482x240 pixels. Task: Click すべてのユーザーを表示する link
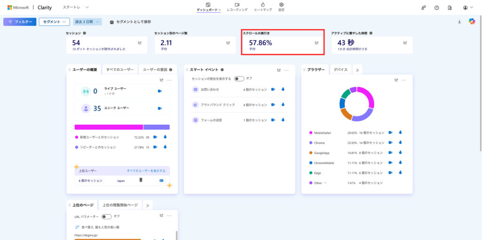(146, 170)
